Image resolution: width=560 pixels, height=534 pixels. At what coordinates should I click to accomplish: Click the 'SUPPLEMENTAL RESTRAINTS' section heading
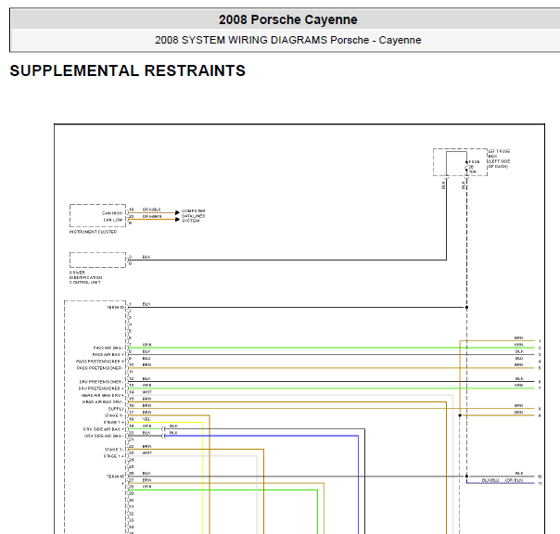tap(128, 70)
